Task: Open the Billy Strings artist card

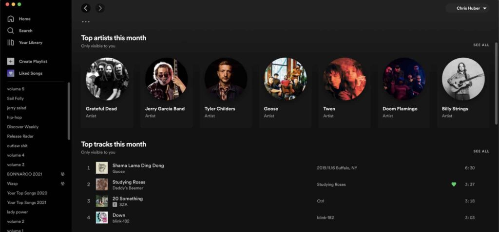Action: 462,92
